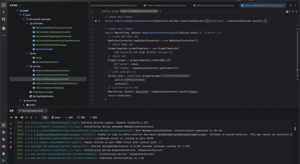The width and height of the screenshot is (300, 164).
Task: Select the Bean tab in Run panel
Action: coord(56,117)
